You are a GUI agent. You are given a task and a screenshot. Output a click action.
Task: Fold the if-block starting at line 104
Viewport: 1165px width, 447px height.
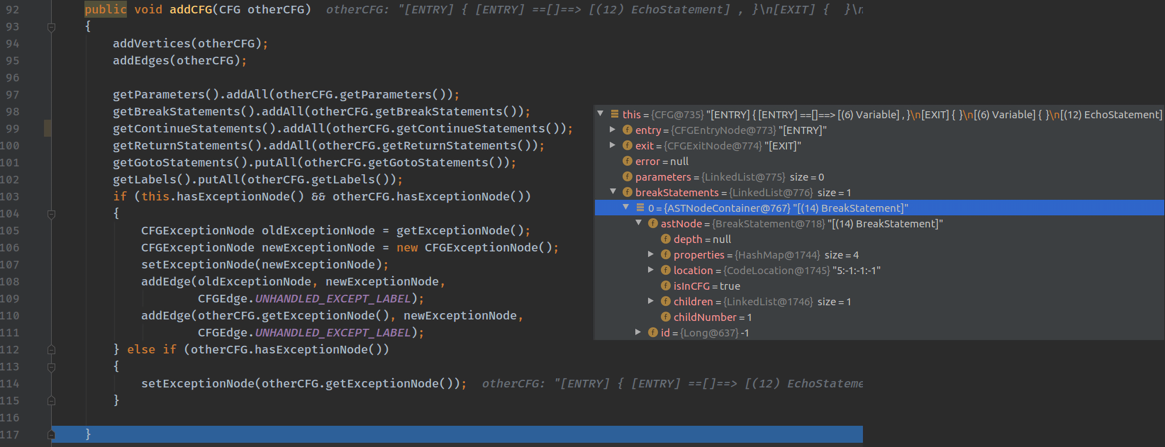51,214
